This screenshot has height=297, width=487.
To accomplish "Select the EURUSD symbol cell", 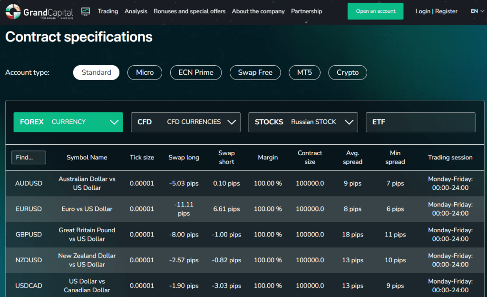I will (29, 209).
